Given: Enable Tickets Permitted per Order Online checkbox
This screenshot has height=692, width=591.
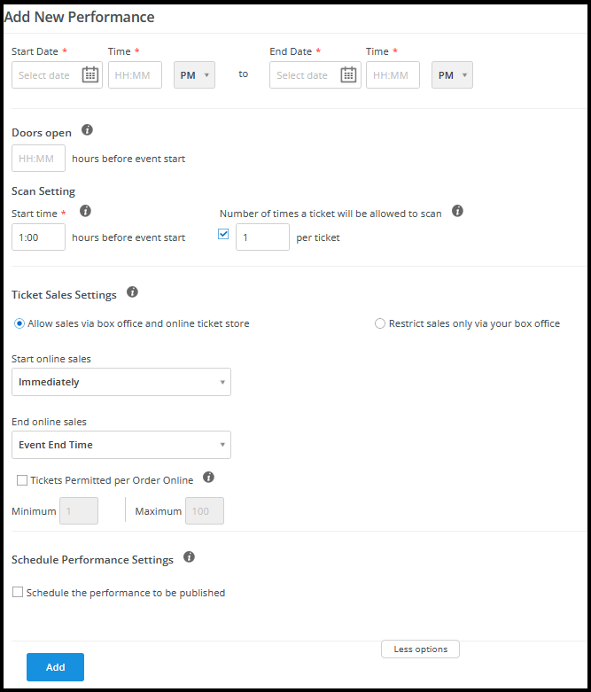Looking at the screenshot, I should click(x=22, y=480).
